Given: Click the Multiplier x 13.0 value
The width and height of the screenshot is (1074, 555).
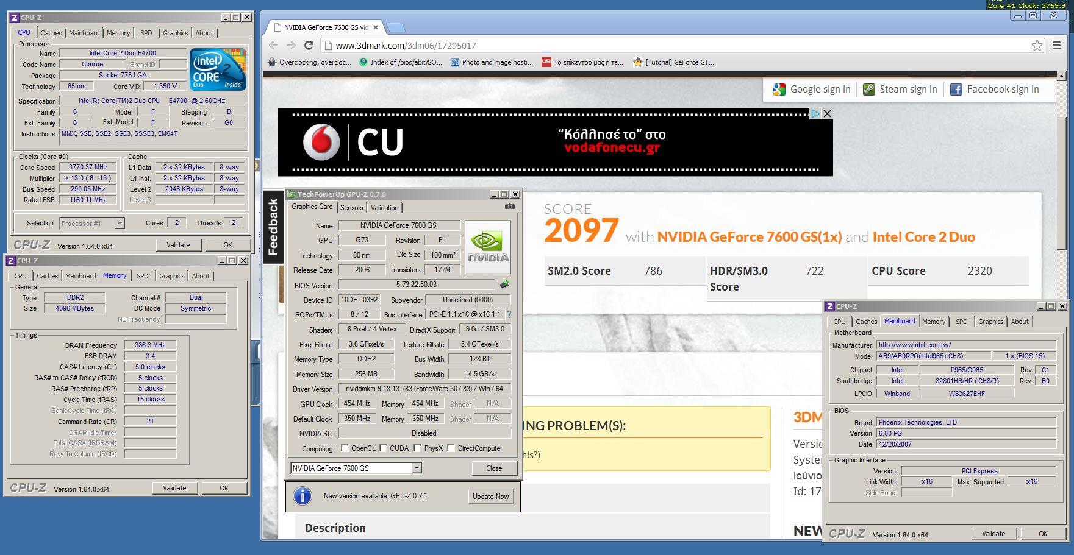Looking at the screenshot, I should click(88, 178).
